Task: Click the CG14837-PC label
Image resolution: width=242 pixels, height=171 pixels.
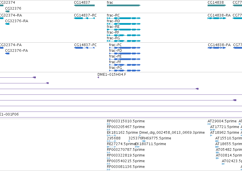Action: pyautogui.click(x=85, y=45)
